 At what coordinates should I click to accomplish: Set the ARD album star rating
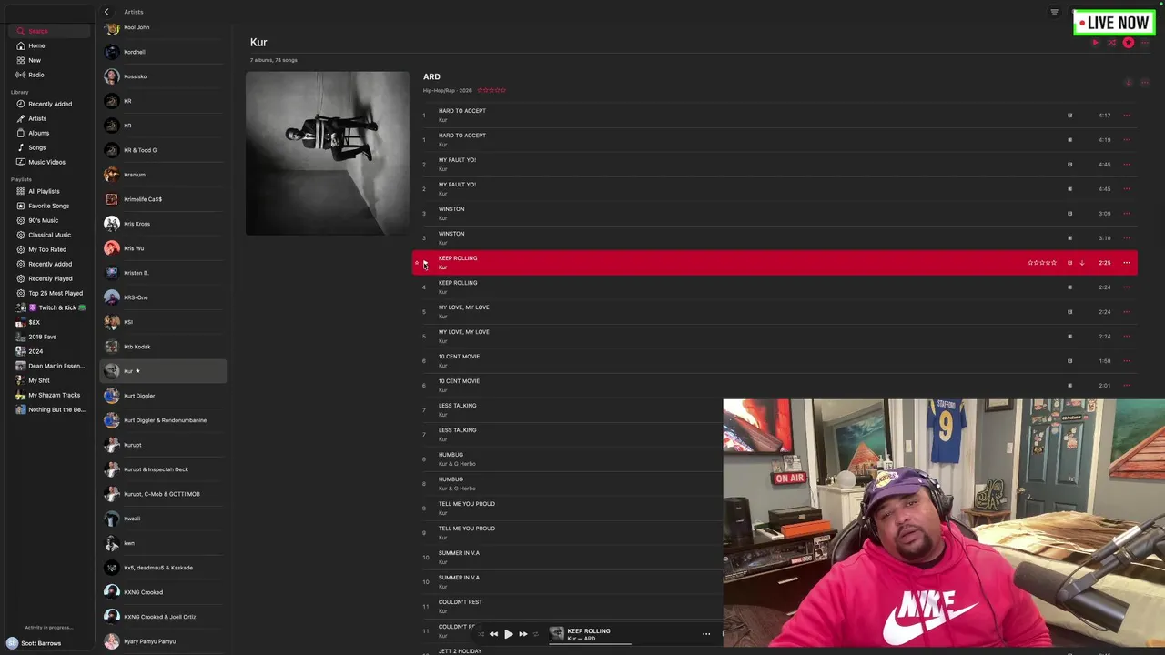click(x=491, y=91)
